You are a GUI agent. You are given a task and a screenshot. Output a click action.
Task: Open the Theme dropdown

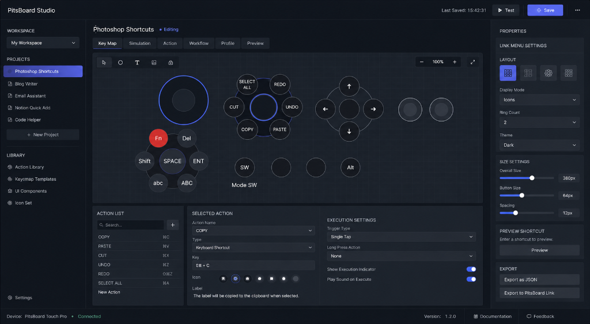point(539,144)
